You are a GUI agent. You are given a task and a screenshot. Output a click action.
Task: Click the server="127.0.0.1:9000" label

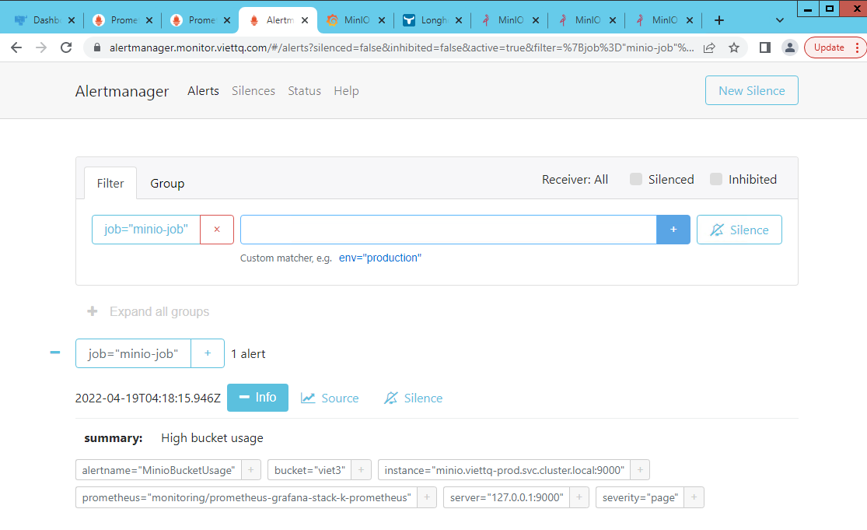pyautogui.click(x=506, y=497)
